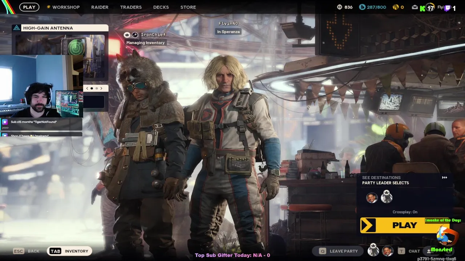Open INVENTORY at the bottom left
465x261 pixels.
point(69,251)
